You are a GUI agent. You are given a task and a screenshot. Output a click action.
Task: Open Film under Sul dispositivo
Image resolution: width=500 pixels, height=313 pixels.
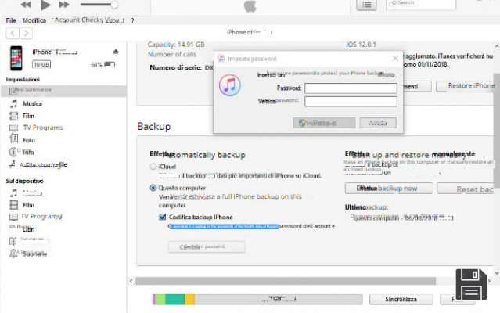(28, 205)
